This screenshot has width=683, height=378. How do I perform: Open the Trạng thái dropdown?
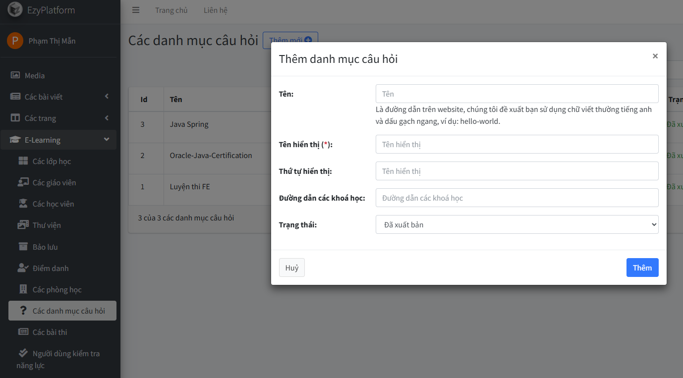[x=517, y=224]
